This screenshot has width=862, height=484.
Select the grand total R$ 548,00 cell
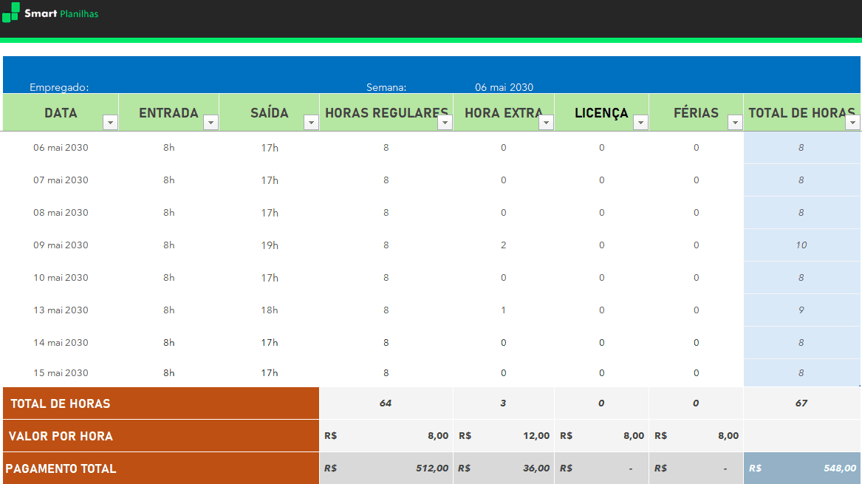(802, 468)
